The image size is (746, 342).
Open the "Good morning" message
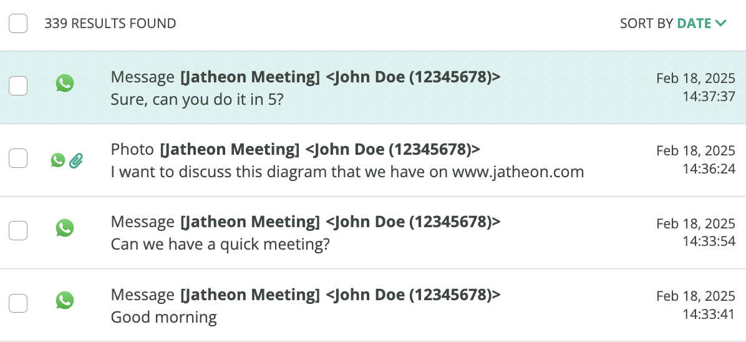point(373,305)
